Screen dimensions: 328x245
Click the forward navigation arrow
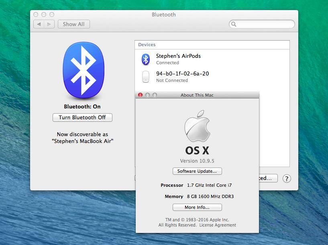click(x=49, y=24)
